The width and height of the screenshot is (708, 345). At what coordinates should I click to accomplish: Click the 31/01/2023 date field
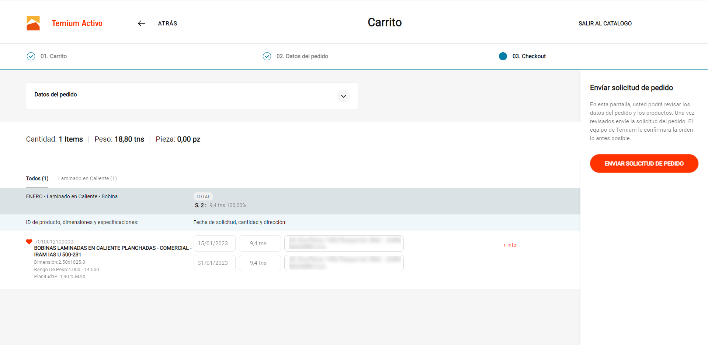pyautogui.click(x=214, y=263)
